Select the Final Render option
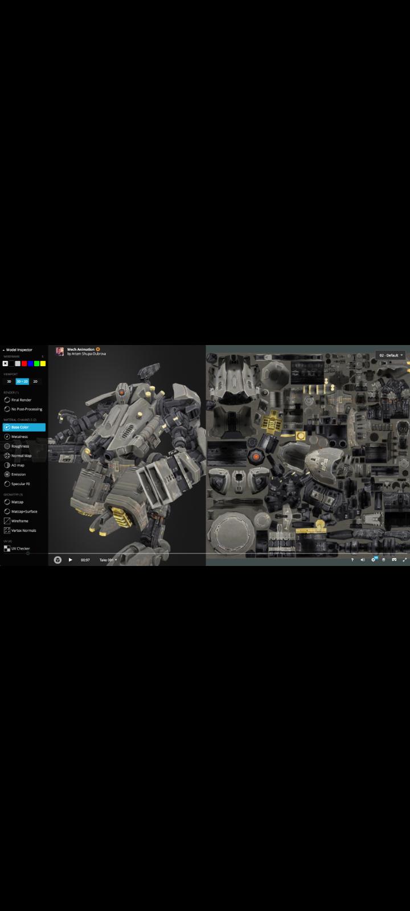410x911 pixels. point(21,400)
